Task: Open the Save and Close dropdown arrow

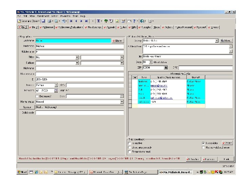Action: tap(39, 21)
